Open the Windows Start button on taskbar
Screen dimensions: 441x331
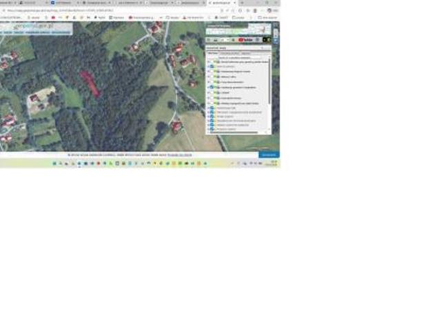(x=54, y=163)
